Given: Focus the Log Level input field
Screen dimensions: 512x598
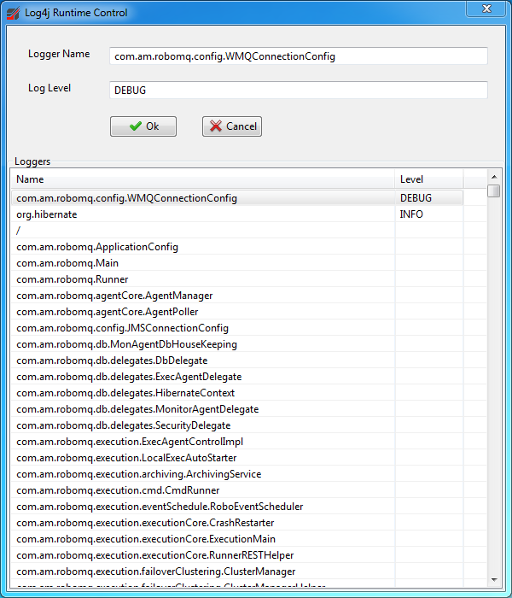Looking at the screenshot, I should coord(299,91).
